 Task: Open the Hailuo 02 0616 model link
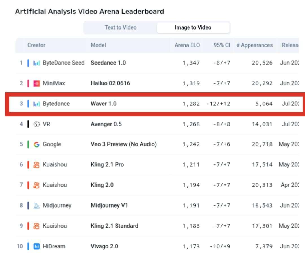110,83
